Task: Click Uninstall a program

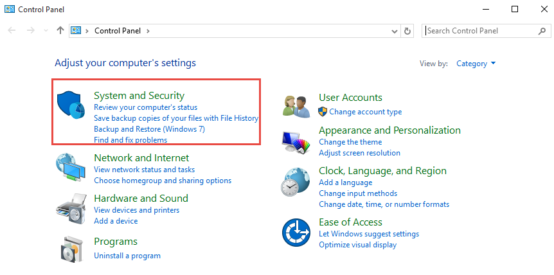Action: (127, 256)
